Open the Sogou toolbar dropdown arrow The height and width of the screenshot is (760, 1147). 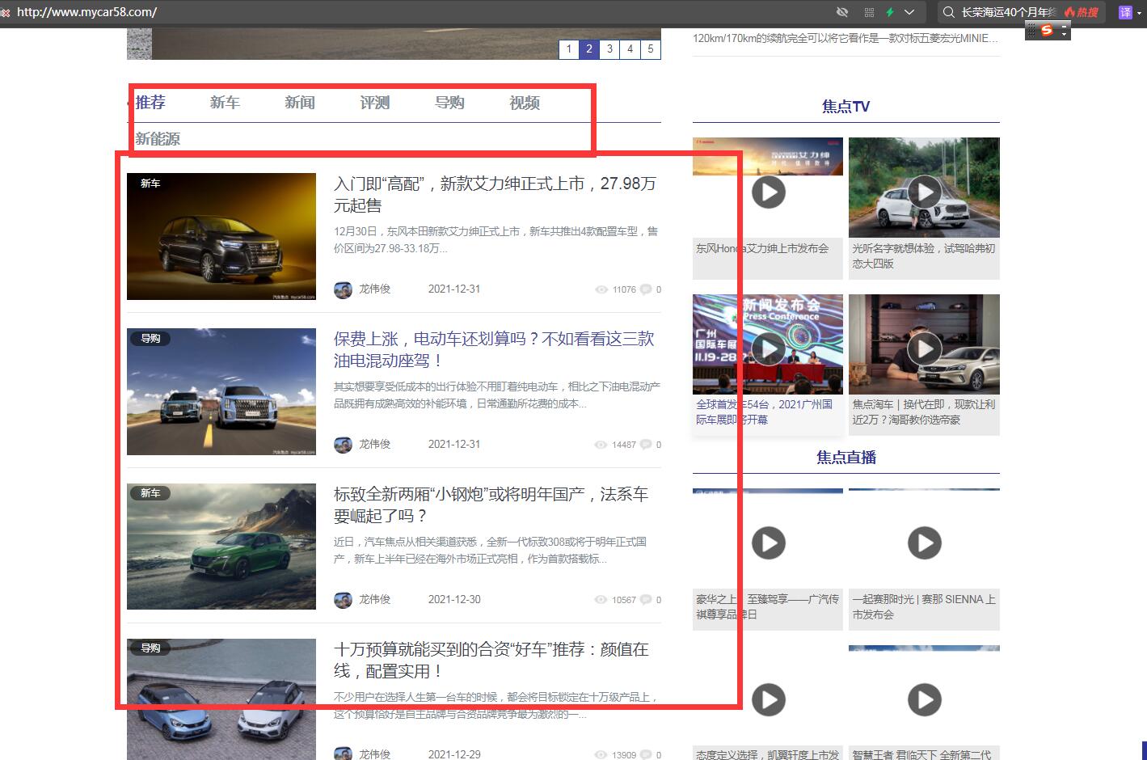click(1064, 34)
